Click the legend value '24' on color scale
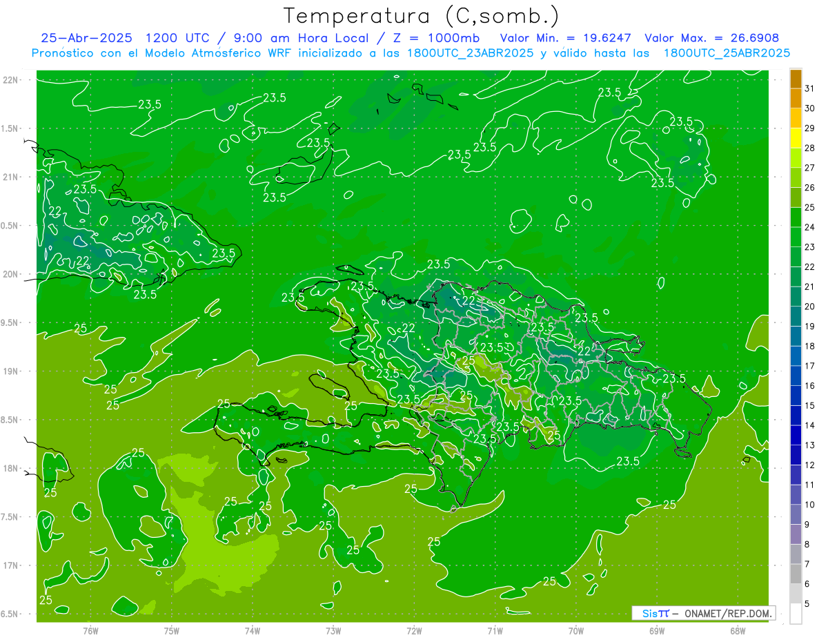The width and height of the screenshot is (828, 640). pos(810,227)
